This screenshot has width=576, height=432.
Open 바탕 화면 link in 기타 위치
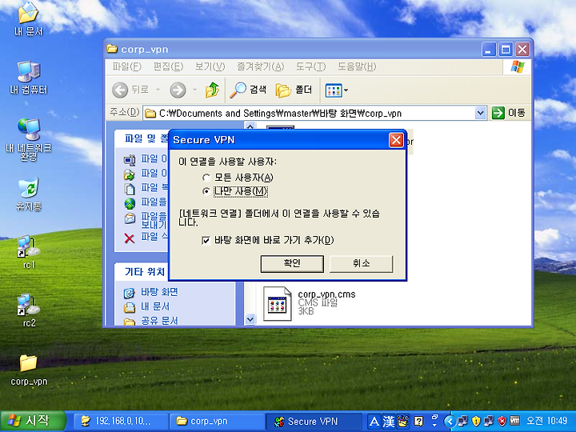159,292
